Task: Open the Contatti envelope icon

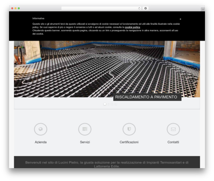Action: pyautogui.click(x=173, y=129)
